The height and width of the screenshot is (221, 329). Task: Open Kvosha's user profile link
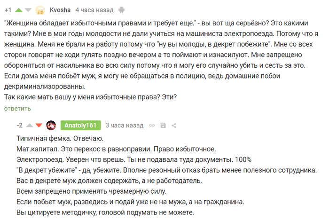click(x=60, y=9)
